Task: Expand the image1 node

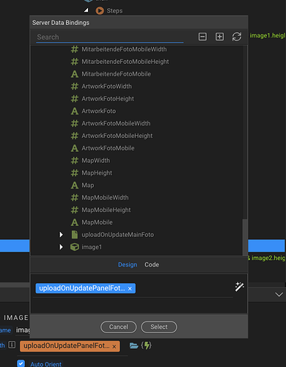Action: point(61,247)
